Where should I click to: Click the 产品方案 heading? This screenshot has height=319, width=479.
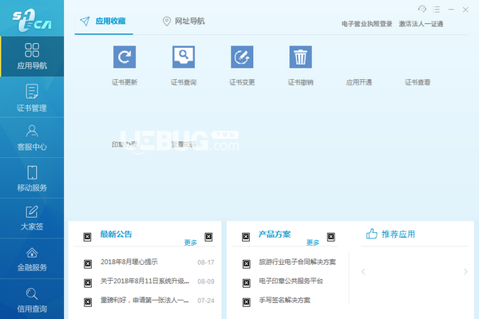(275, 234)
